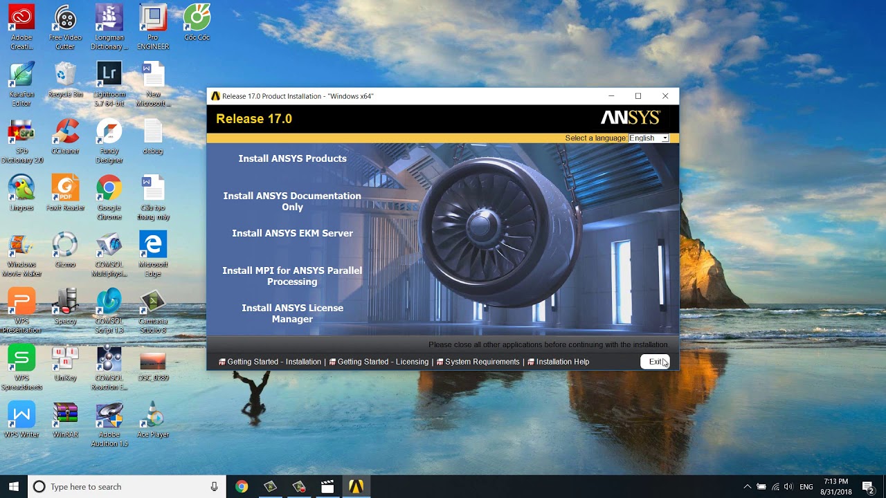The height and width of the screenshot is (498, 886).
Task: Open Pro ENGINEER desktop icon
Action: (153, 27)
